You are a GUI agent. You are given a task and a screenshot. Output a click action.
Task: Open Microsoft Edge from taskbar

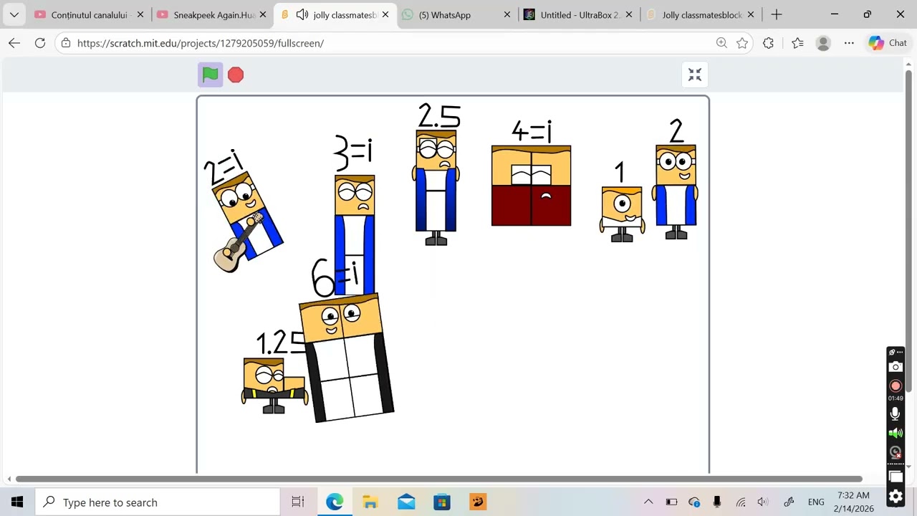tap(335, 502)
